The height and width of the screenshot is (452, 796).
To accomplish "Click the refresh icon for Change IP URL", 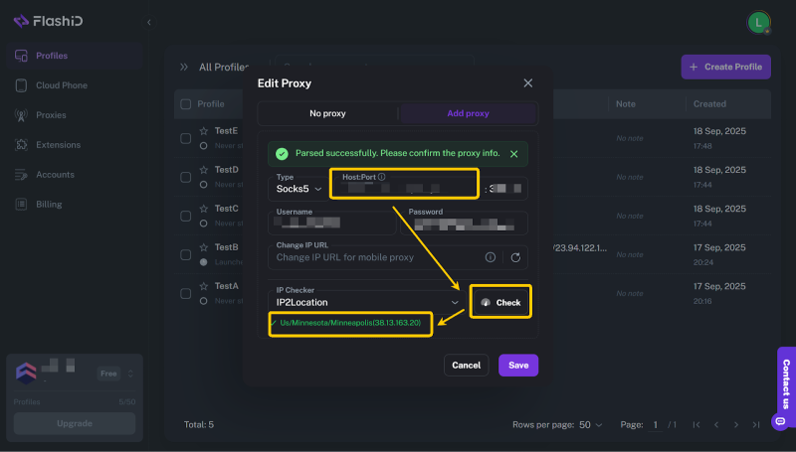I will [515, 257].
